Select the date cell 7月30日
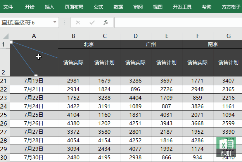 [34, 157]
